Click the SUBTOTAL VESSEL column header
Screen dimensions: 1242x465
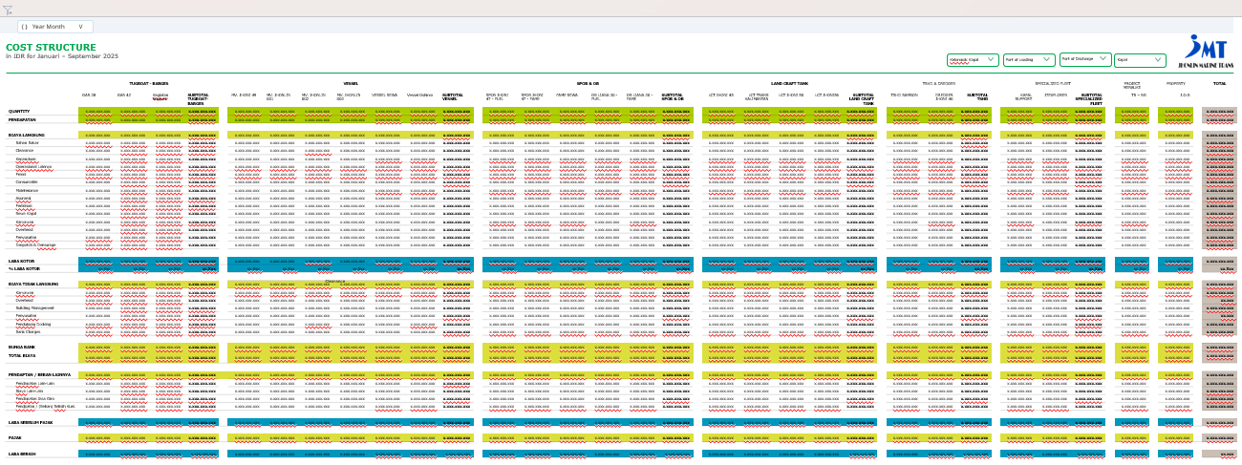[455, 96]
